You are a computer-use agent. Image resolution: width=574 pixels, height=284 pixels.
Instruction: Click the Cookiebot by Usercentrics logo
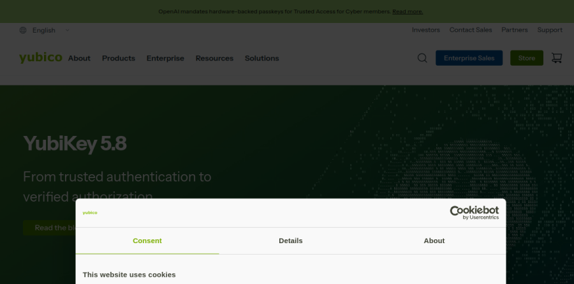click(x=474, y=213)
